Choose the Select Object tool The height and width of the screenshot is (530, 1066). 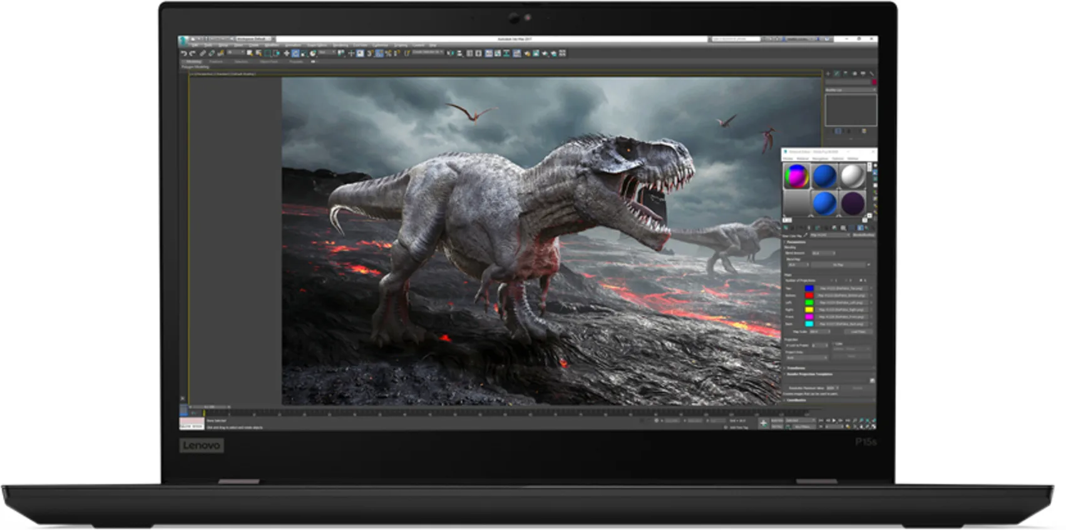(250, 53)
